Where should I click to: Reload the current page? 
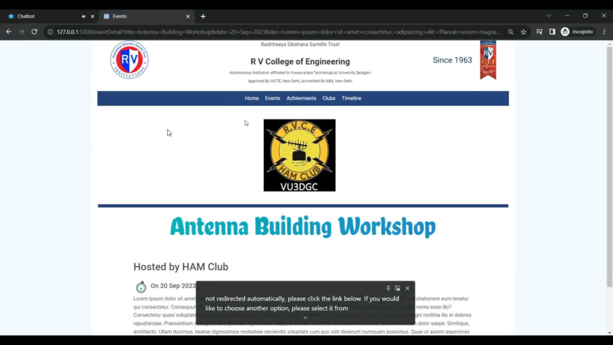[x=34, y=32]
